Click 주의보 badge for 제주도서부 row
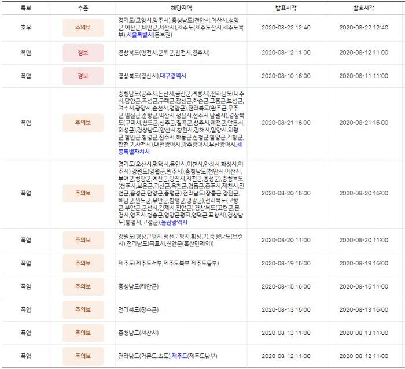Image resolution: width=405 pixels, height=369 pixels. click(x=83, y=263)
